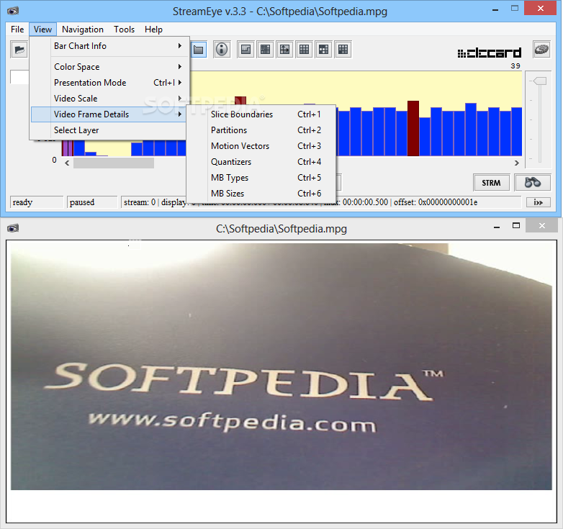This screenshot has height=529, width=563.
Task: Toggle Motion Vectors display
Action: 261,145
